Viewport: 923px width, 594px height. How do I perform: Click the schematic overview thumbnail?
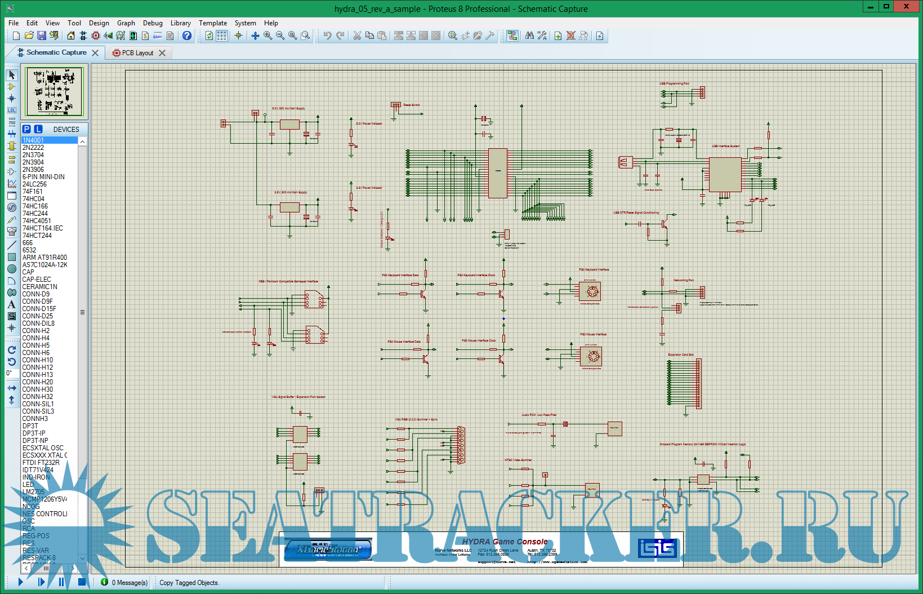tap(54, 91)
